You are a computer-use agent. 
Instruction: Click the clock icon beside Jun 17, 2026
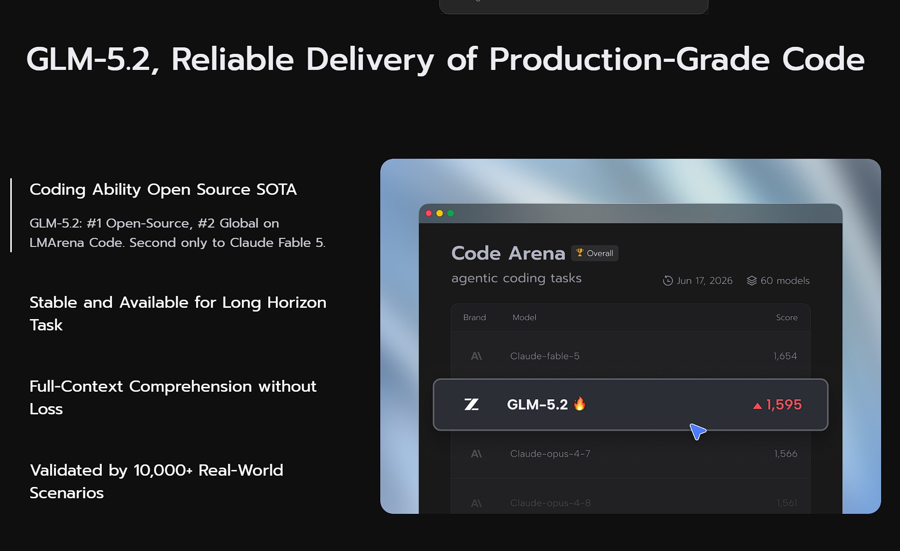coord(668,281)
